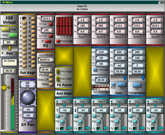
Task: Click the Out Asgn section label
Action: (28, 73)
